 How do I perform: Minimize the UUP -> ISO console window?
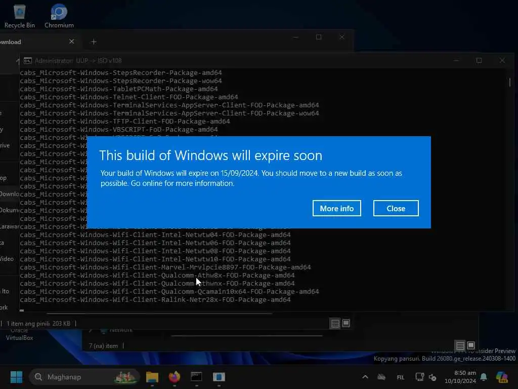point(456,61)
